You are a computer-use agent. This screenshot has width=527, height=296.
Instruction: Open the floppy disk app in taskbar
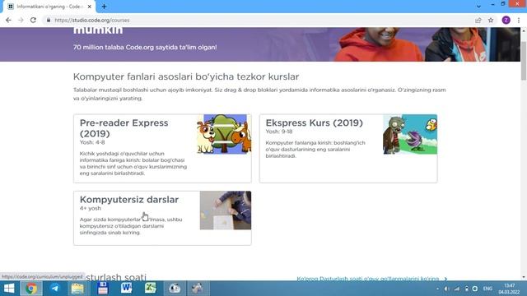[x=103, y=289]
